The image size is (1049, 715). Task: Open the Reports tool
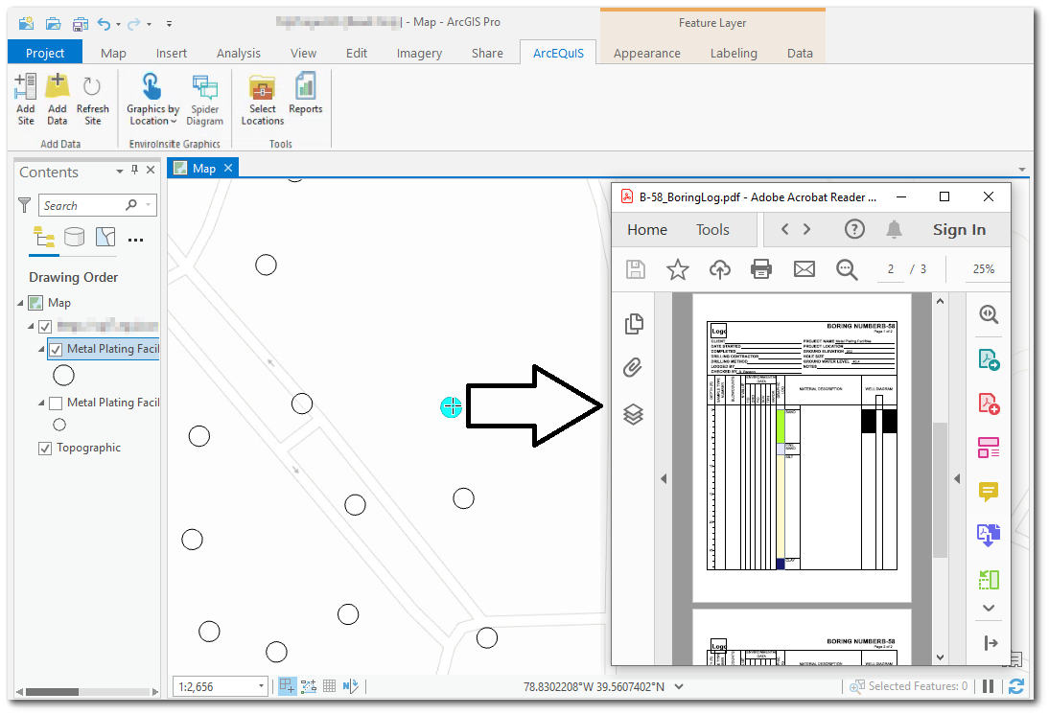(x=306, y=94)
